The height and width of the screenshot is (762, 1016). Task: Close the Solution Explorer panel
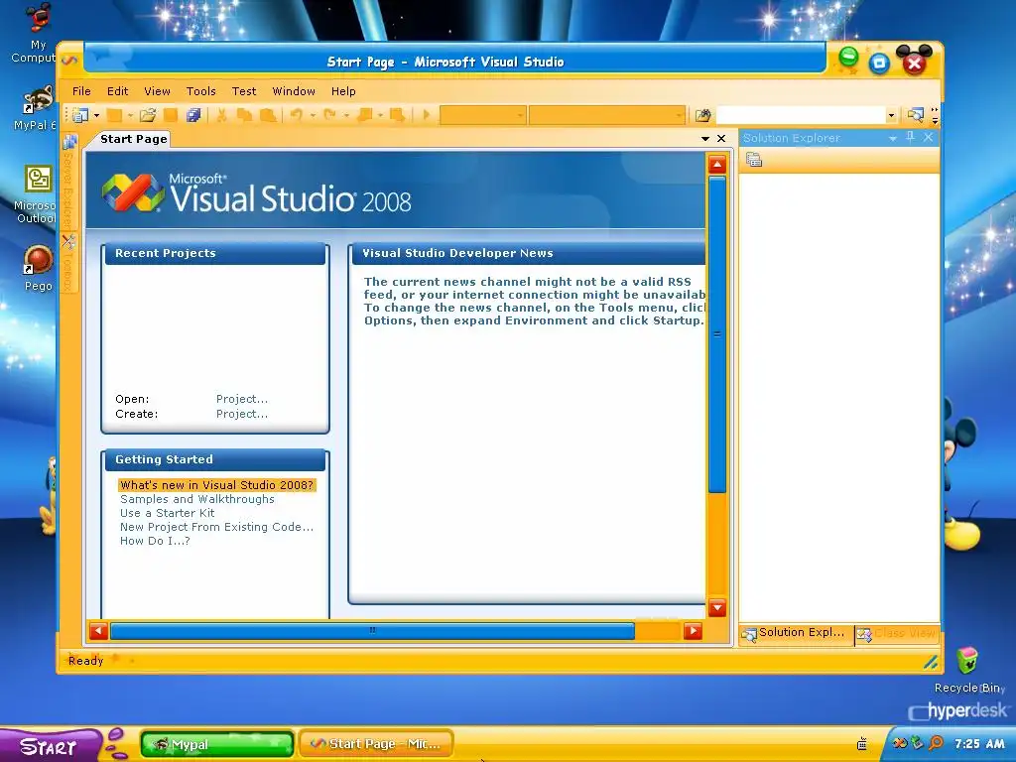(928, 137)
